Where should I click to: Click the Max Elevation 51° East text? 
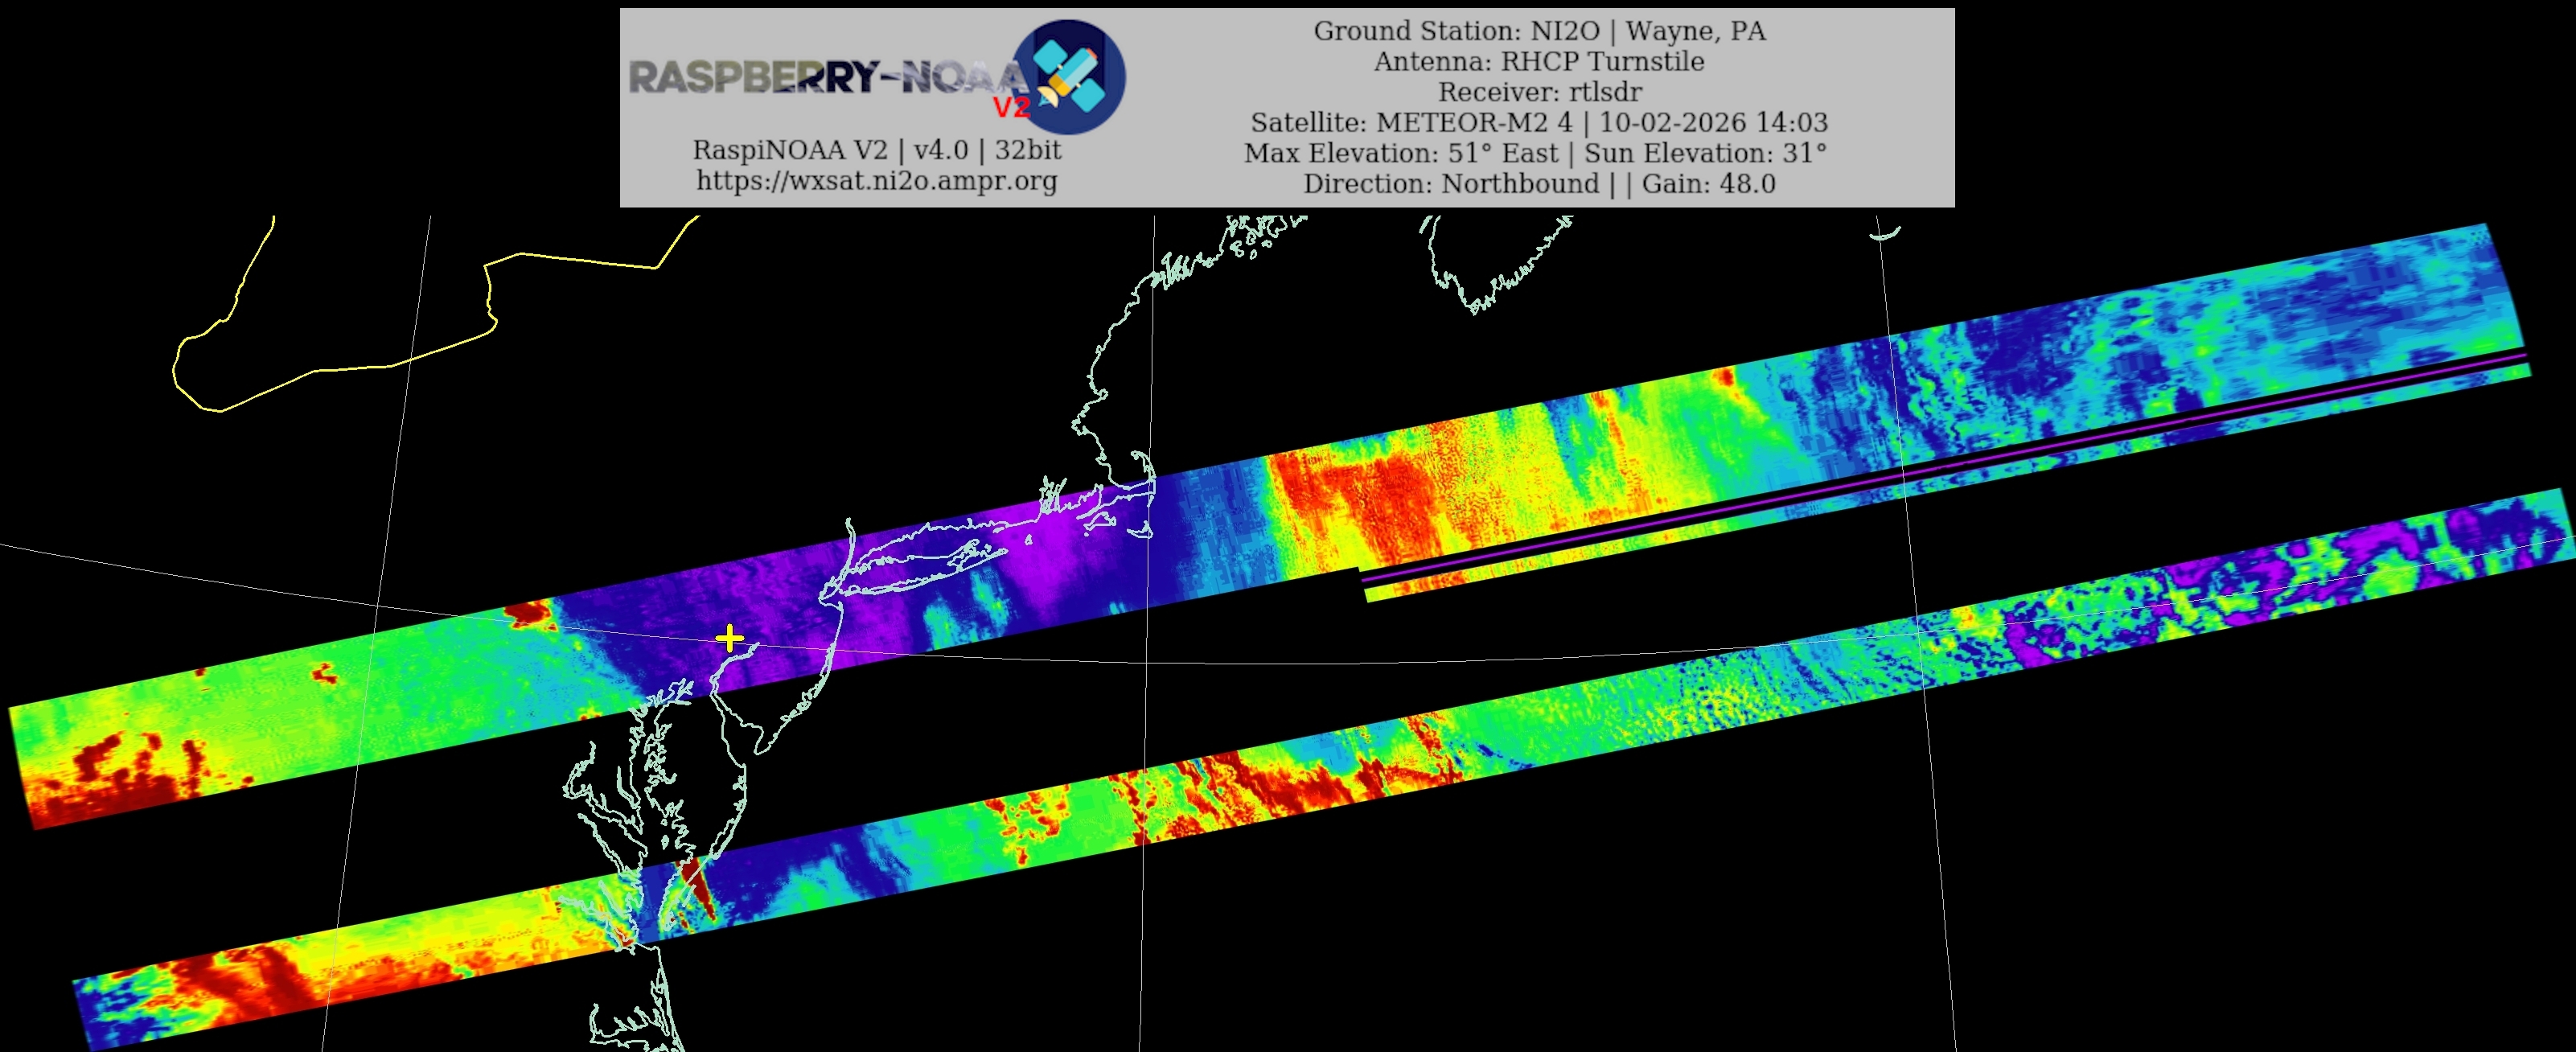tap(1400, 153)
